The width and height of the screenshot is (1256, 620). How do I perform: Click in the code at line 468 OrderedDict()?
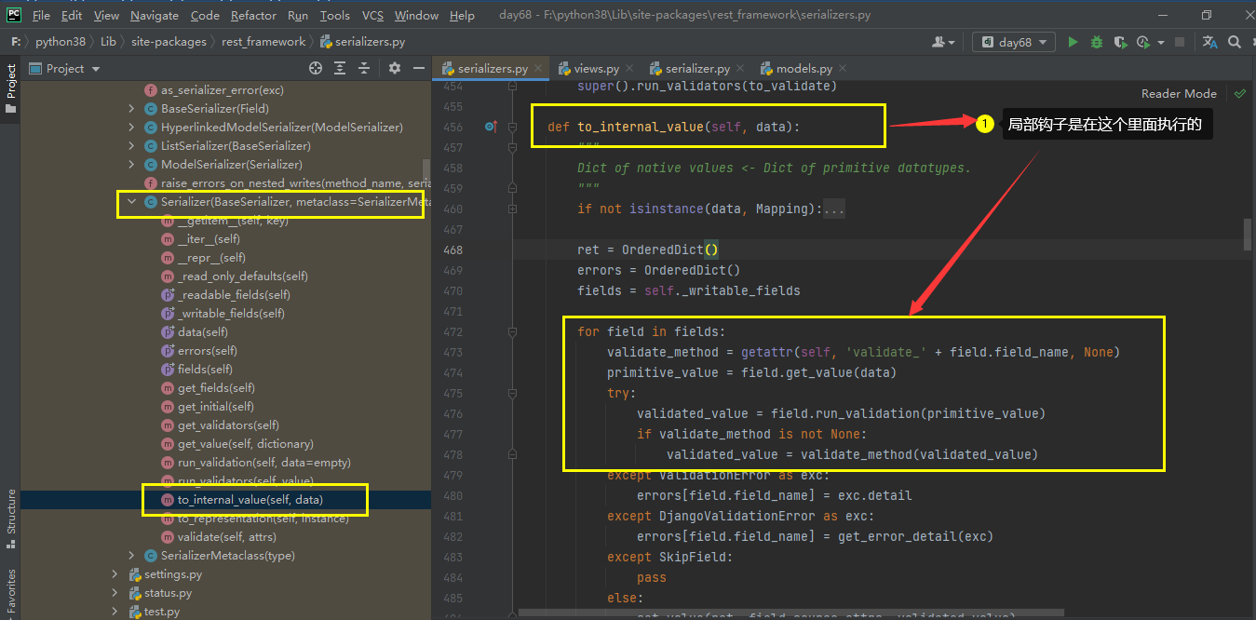(669, 249)
